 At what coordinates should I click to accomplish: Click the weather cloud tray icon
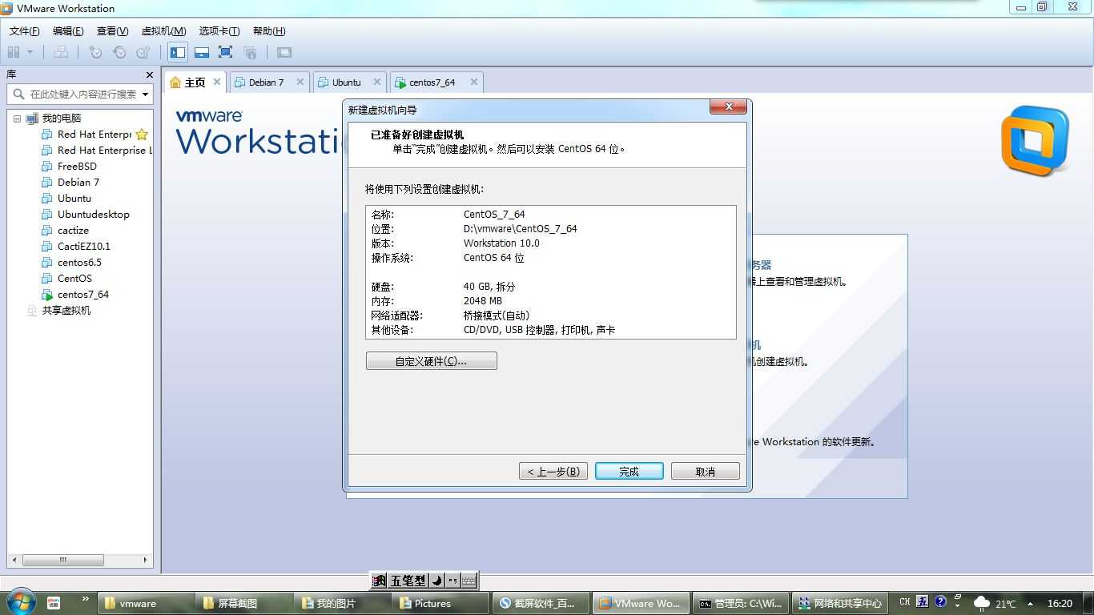[x=981, y=603]
